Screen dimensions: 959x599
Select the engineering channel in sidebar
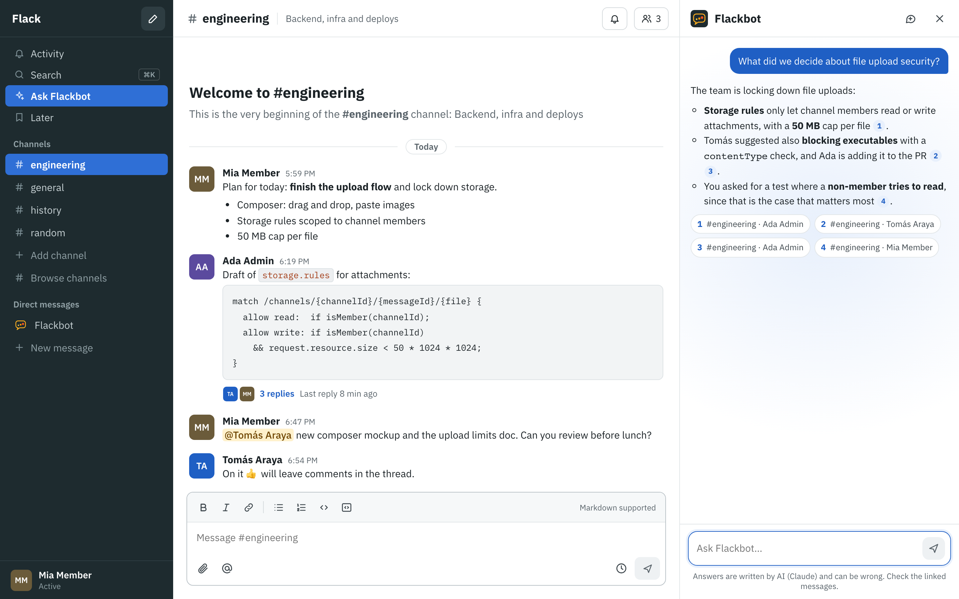[86, 164]
